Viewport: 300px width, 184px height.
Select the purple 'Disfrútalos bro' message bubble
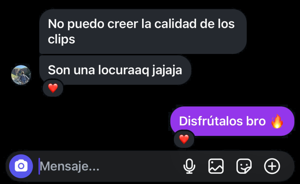point(232,121)
